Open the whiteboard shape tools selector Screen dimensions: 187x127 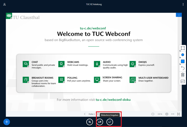click(x=183, y=48)
